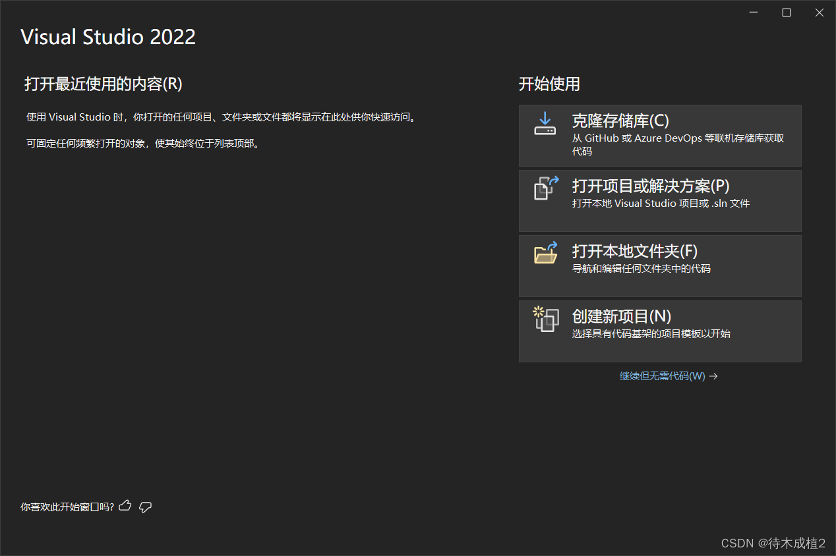Click the open local folder icon

tap(546, 252)
